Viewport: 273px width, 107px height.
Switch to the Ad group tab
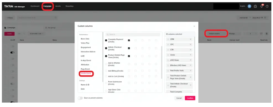pos(50,28)
